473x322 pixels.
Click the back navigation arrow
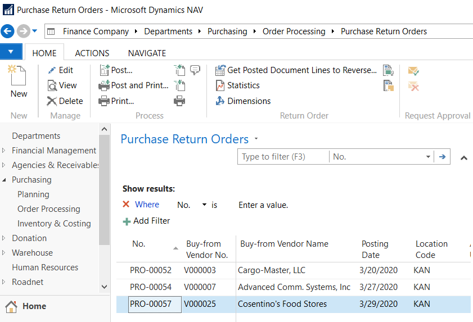tap(8, 31)
